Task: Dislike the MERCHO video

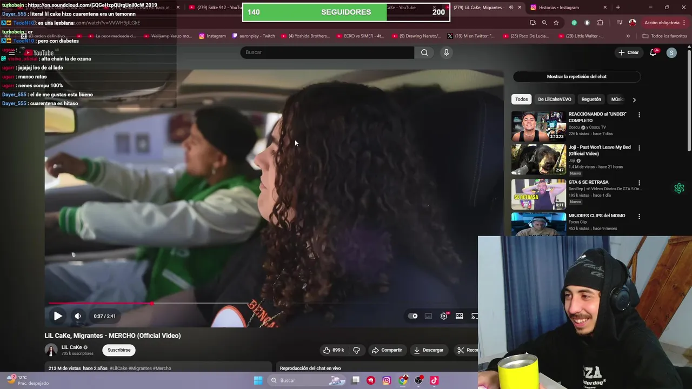Action: coord(356,350)
